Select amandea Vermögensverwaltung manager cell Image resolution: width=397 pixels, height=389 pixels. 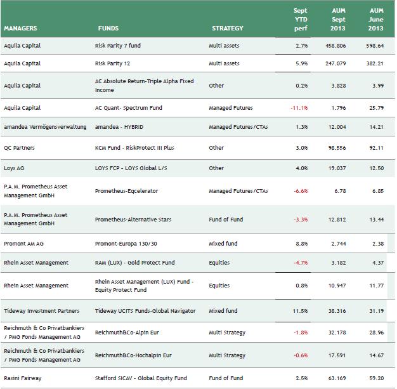[44, 127]
